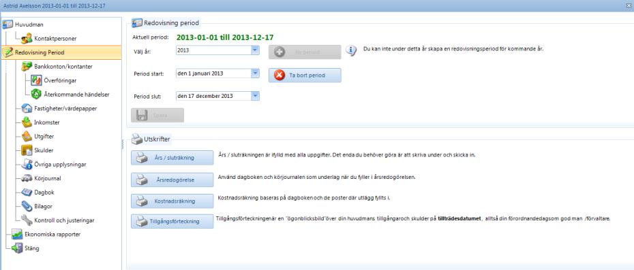Click the Återkommande händelser recycle icon
The width and height of the screenshot is (634, 270).
[36, 94]
